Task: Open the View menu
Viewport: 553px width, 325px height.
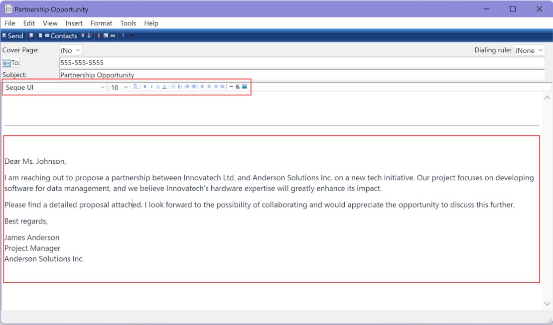Action: (x=50, y=23)
